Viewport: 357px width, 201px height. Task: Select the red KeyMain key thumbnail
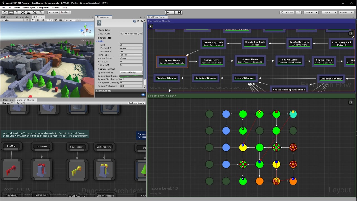pyautogui.click(x=11, y=169)
